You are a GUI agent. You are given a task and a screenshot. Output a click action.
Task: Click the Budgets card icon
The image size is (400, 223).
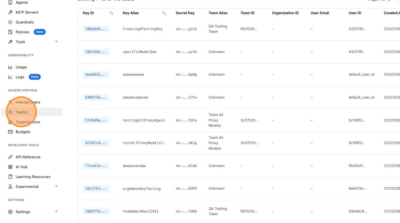coord(10,132)
